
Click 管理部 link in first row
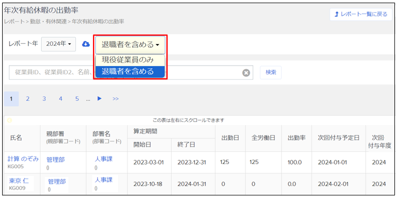point(55,160)
